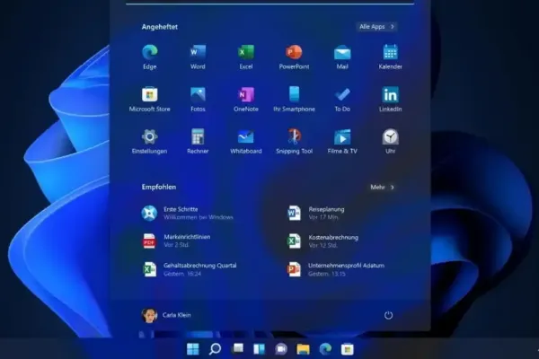The height and width of the screenshot is (359, 539).
Task: Launch Microsoft Store from pinned apps
Action: click(x=149, y=100)
